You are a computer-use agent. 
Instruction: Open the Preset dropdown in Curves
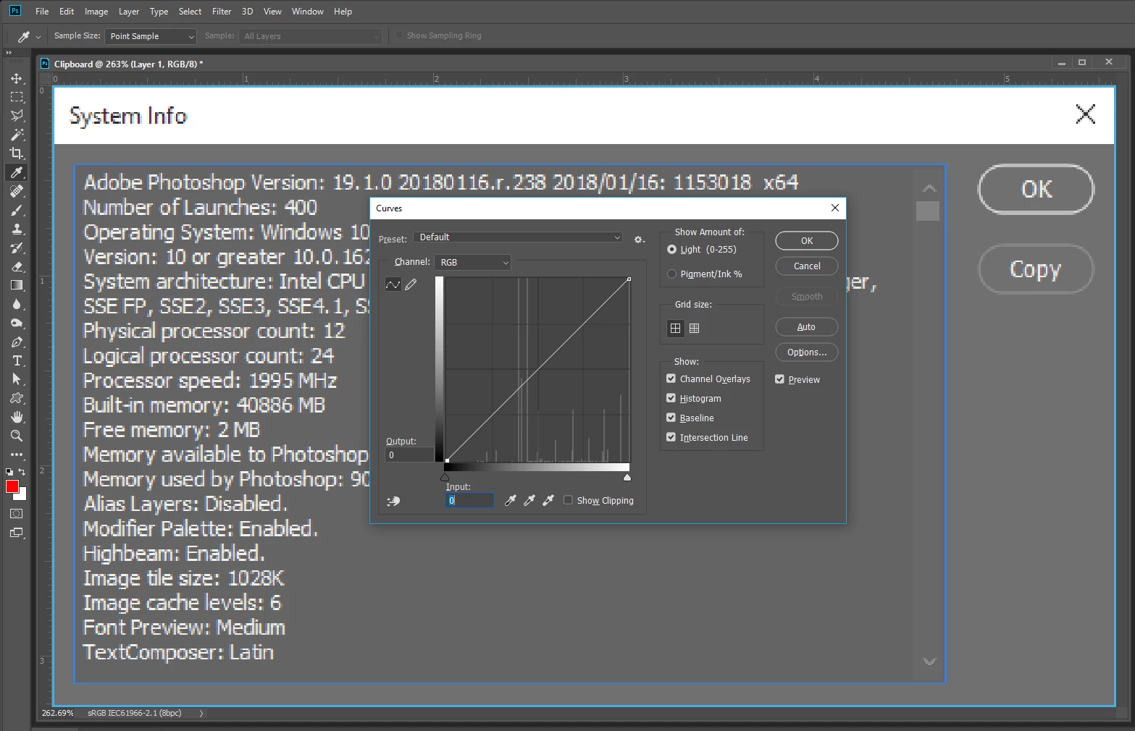click(x=518, y=237)
